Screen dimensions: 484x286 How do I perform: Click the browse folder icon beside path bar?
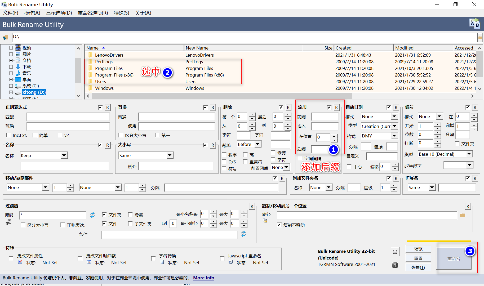pyautogui.click(x=480, y=38)
